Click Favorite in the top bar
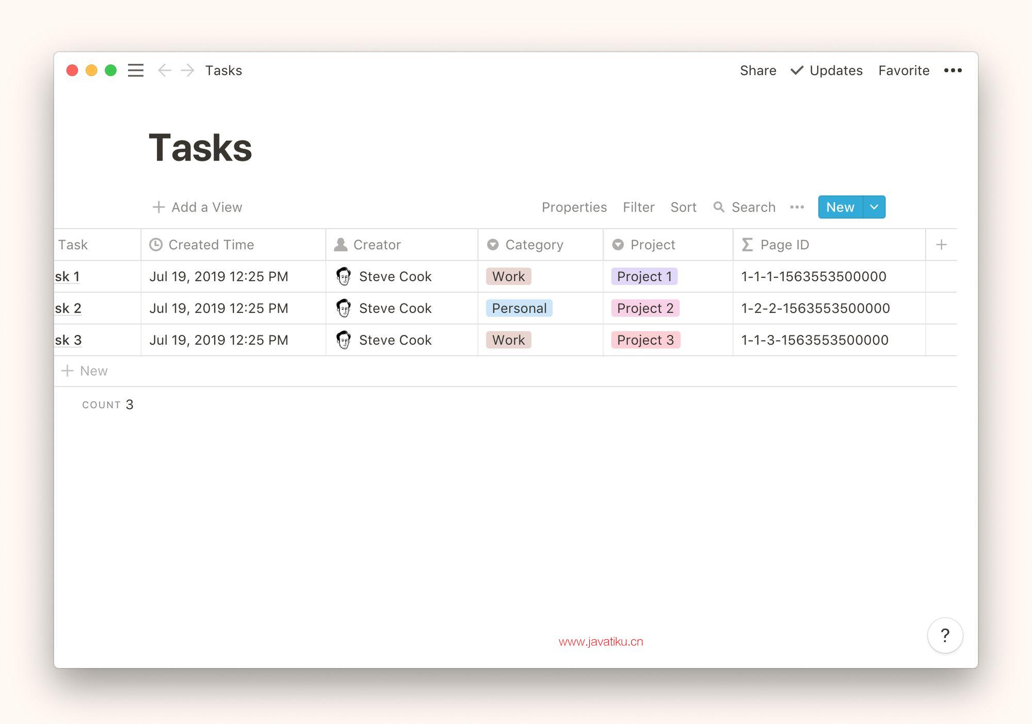 tap(904, 70)
